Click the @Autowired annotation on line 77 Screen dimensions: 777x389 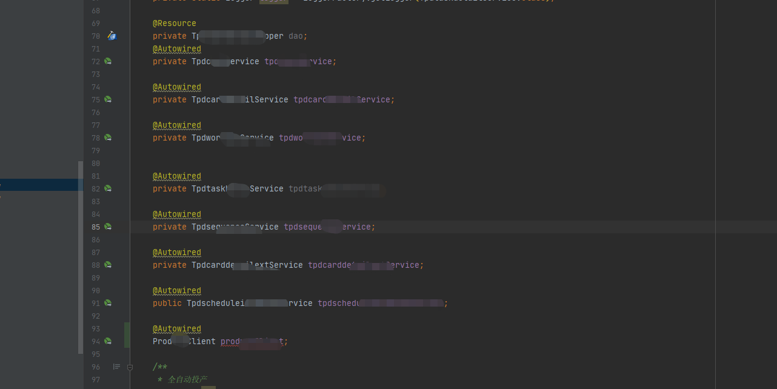click(x=177, y=125)
